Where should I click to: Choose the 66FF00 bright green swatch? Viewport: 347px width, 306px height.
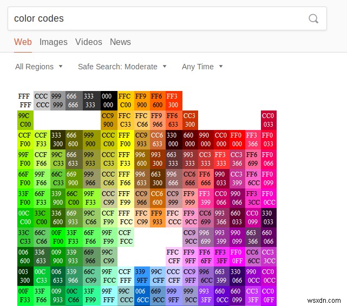click(25, 179)
